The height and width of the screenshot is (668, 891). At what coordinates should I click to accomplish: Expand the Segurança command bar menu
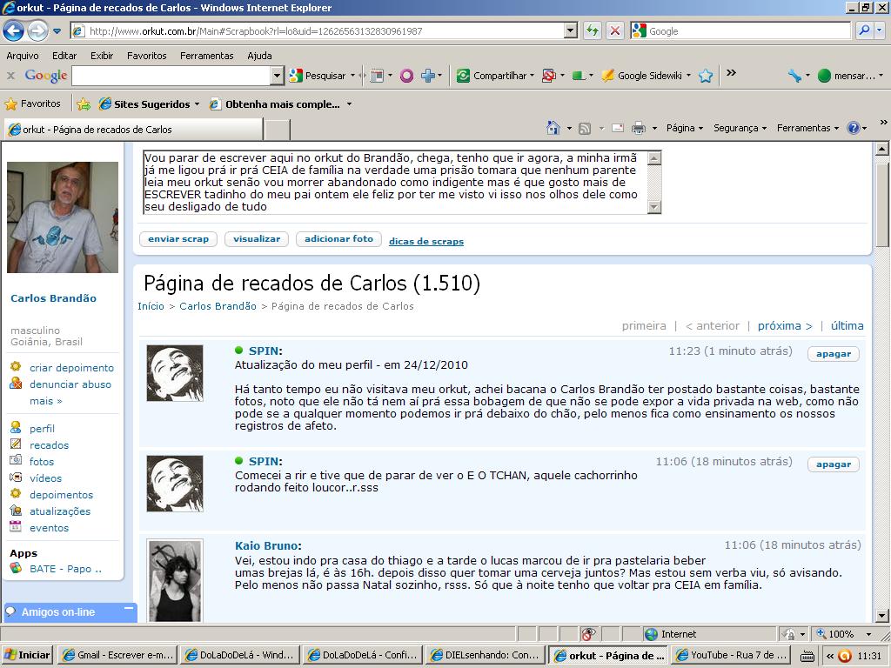[740, 128]
